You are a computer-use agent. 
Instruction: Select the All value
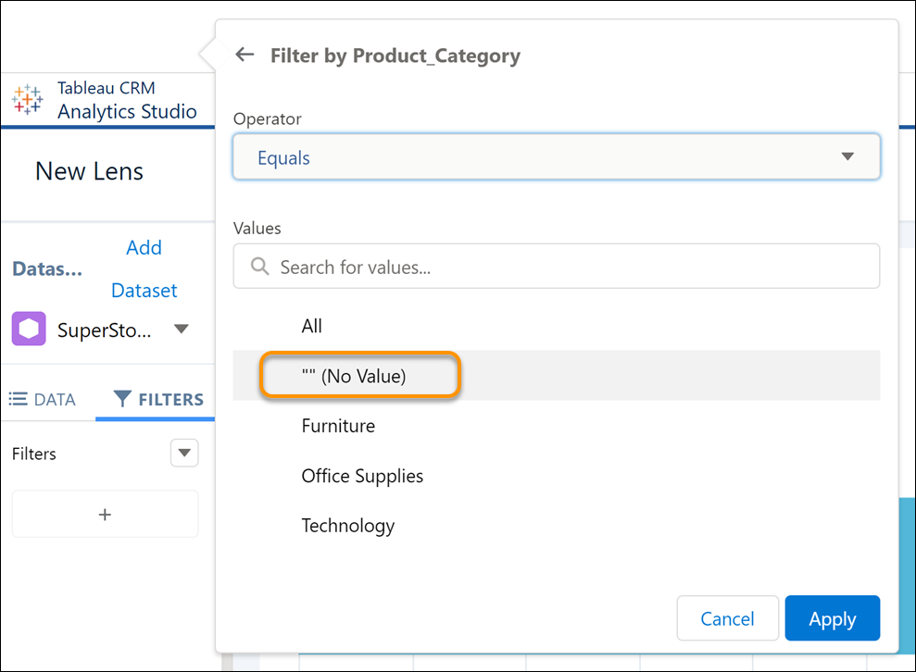click(x=556, y=326)
